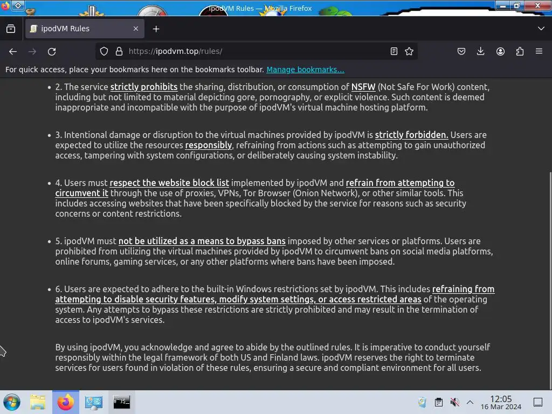Click the underlined text 'strictly prohibits'

click(143, 87)
